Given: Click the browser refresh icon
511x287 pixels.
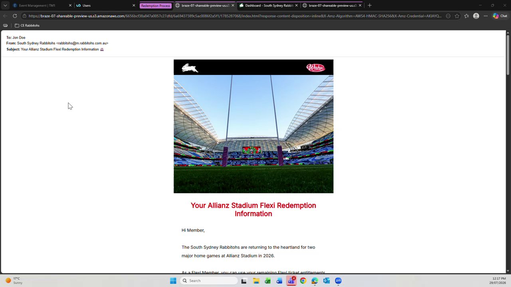Looking at the screenshot, I should [x=15, y=16].
